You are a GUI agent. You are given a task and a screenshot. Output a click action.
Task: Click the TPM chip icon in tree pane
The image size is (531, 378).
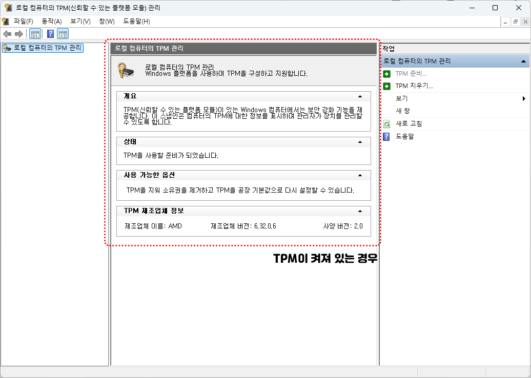tap(7, 48)
